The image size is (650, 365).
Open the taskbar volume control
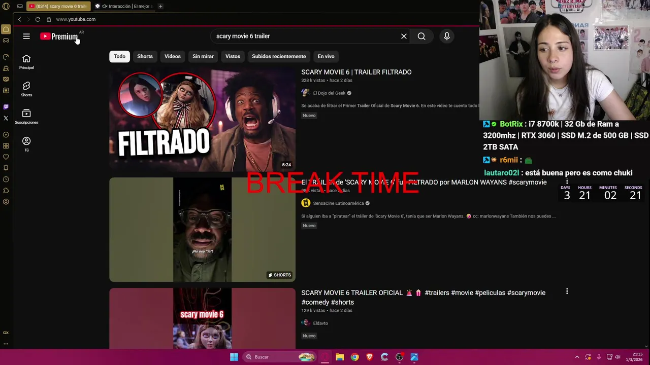(x=617, y=357)
